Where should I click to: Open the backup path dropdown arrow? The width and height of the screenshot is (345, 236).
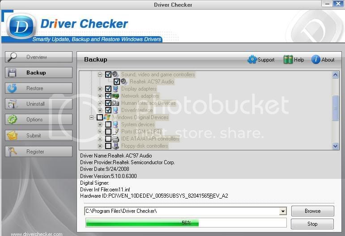[283, 211]
